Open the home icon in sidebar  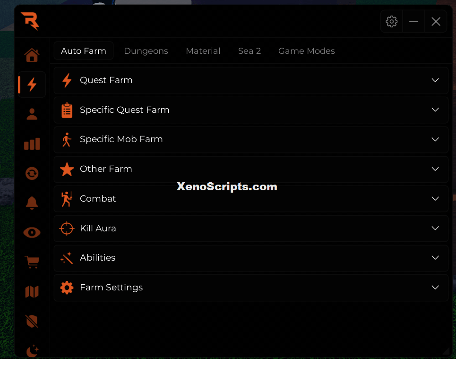pos(32,55)
